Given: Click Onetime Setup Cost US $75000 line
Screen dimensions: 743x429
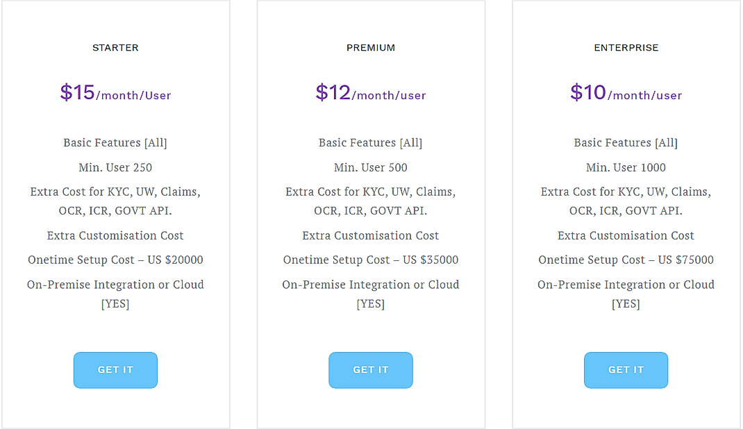Looking at the screenshot, I should (626, 260).
